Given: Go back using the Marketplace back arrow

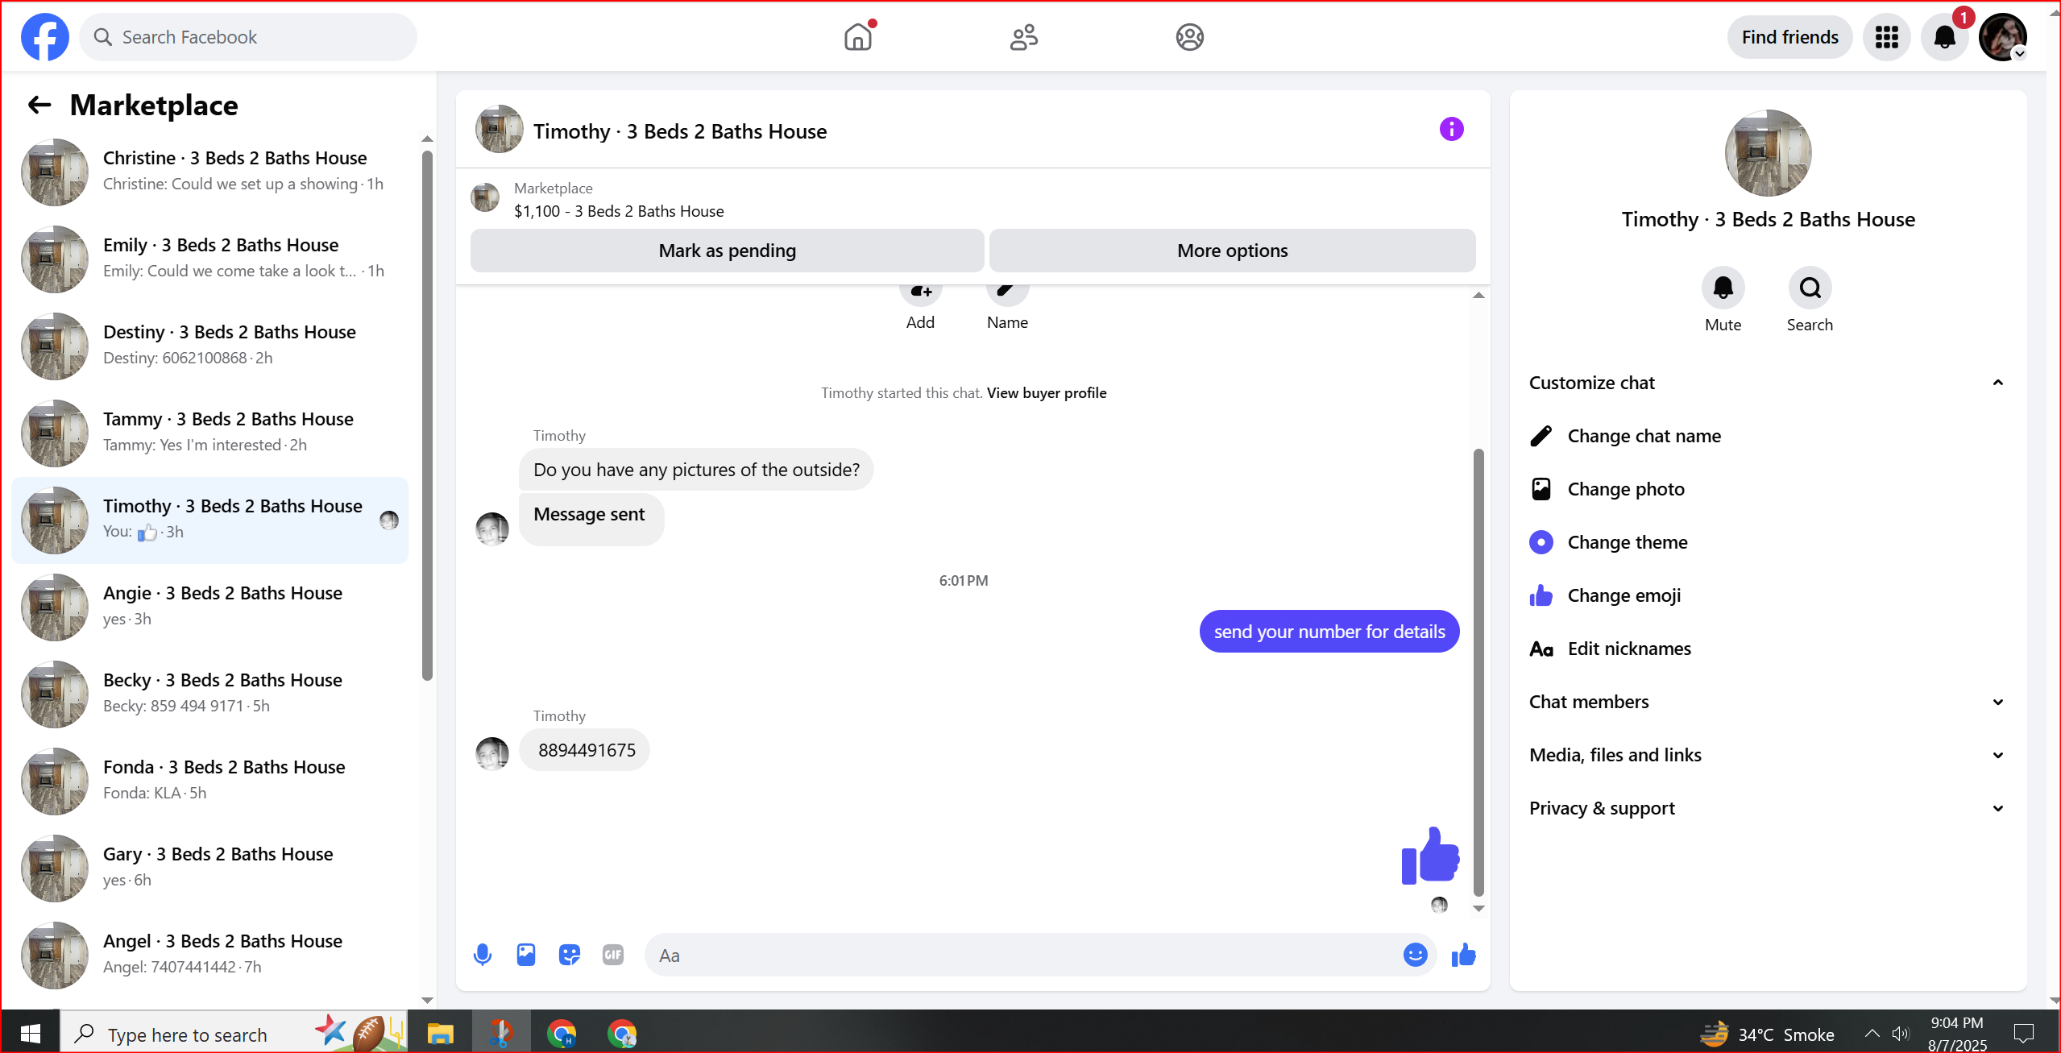Looking at the screenshot, I should [39, 105].
